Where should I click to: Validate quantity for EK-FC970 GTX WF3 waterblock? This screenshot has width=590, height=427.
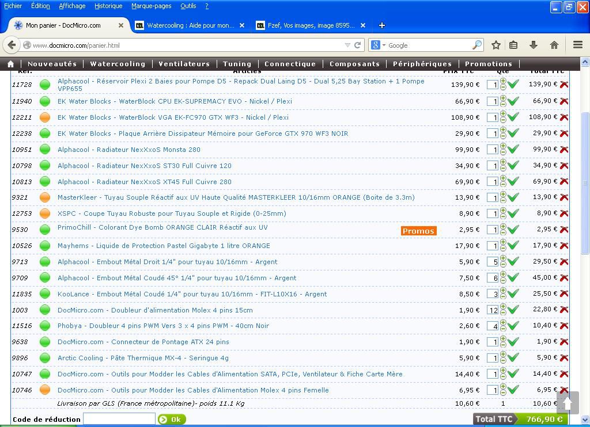(x=513, y=117)
